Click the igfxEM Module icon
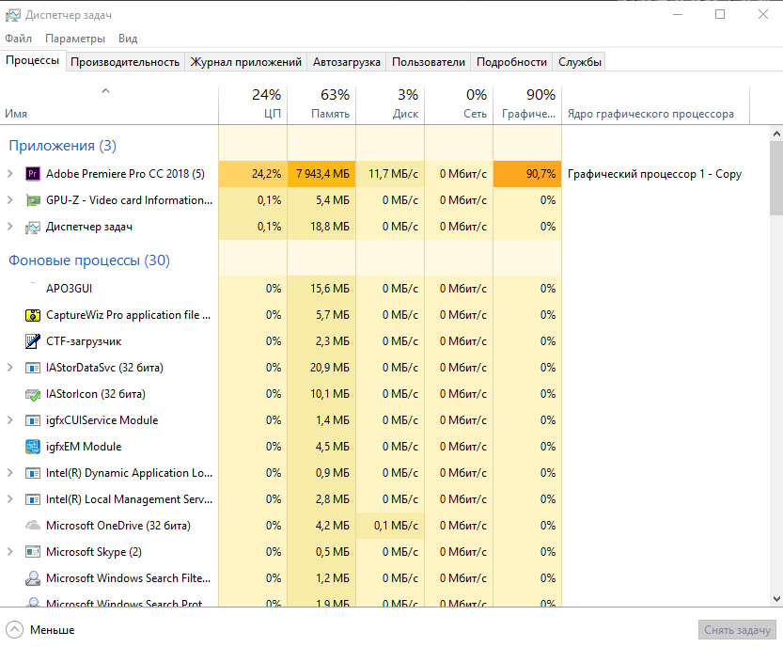Viewport: 783px width, 647px height. click(33, 447)
